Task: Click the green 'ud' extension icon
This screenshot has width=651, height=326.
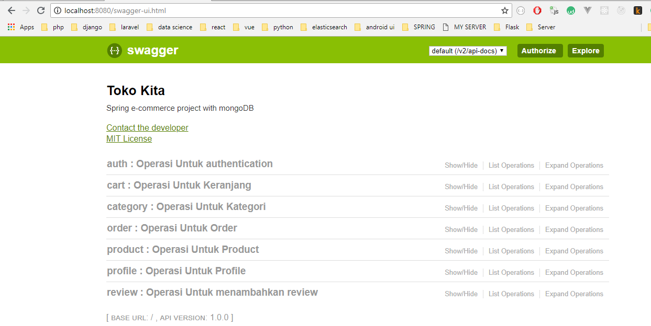Action: pos(570,10)
